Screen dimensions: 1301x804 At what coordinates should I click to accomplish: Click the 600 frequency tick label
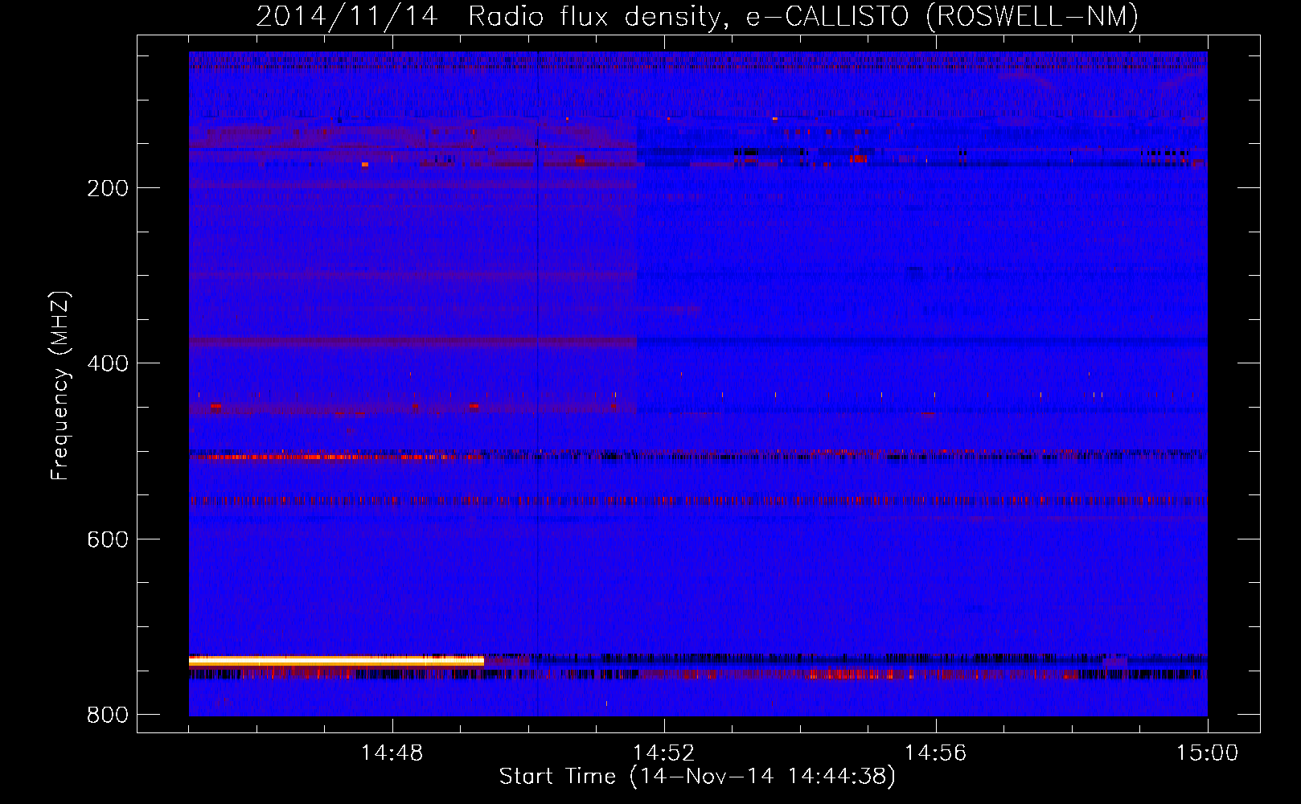108,539
